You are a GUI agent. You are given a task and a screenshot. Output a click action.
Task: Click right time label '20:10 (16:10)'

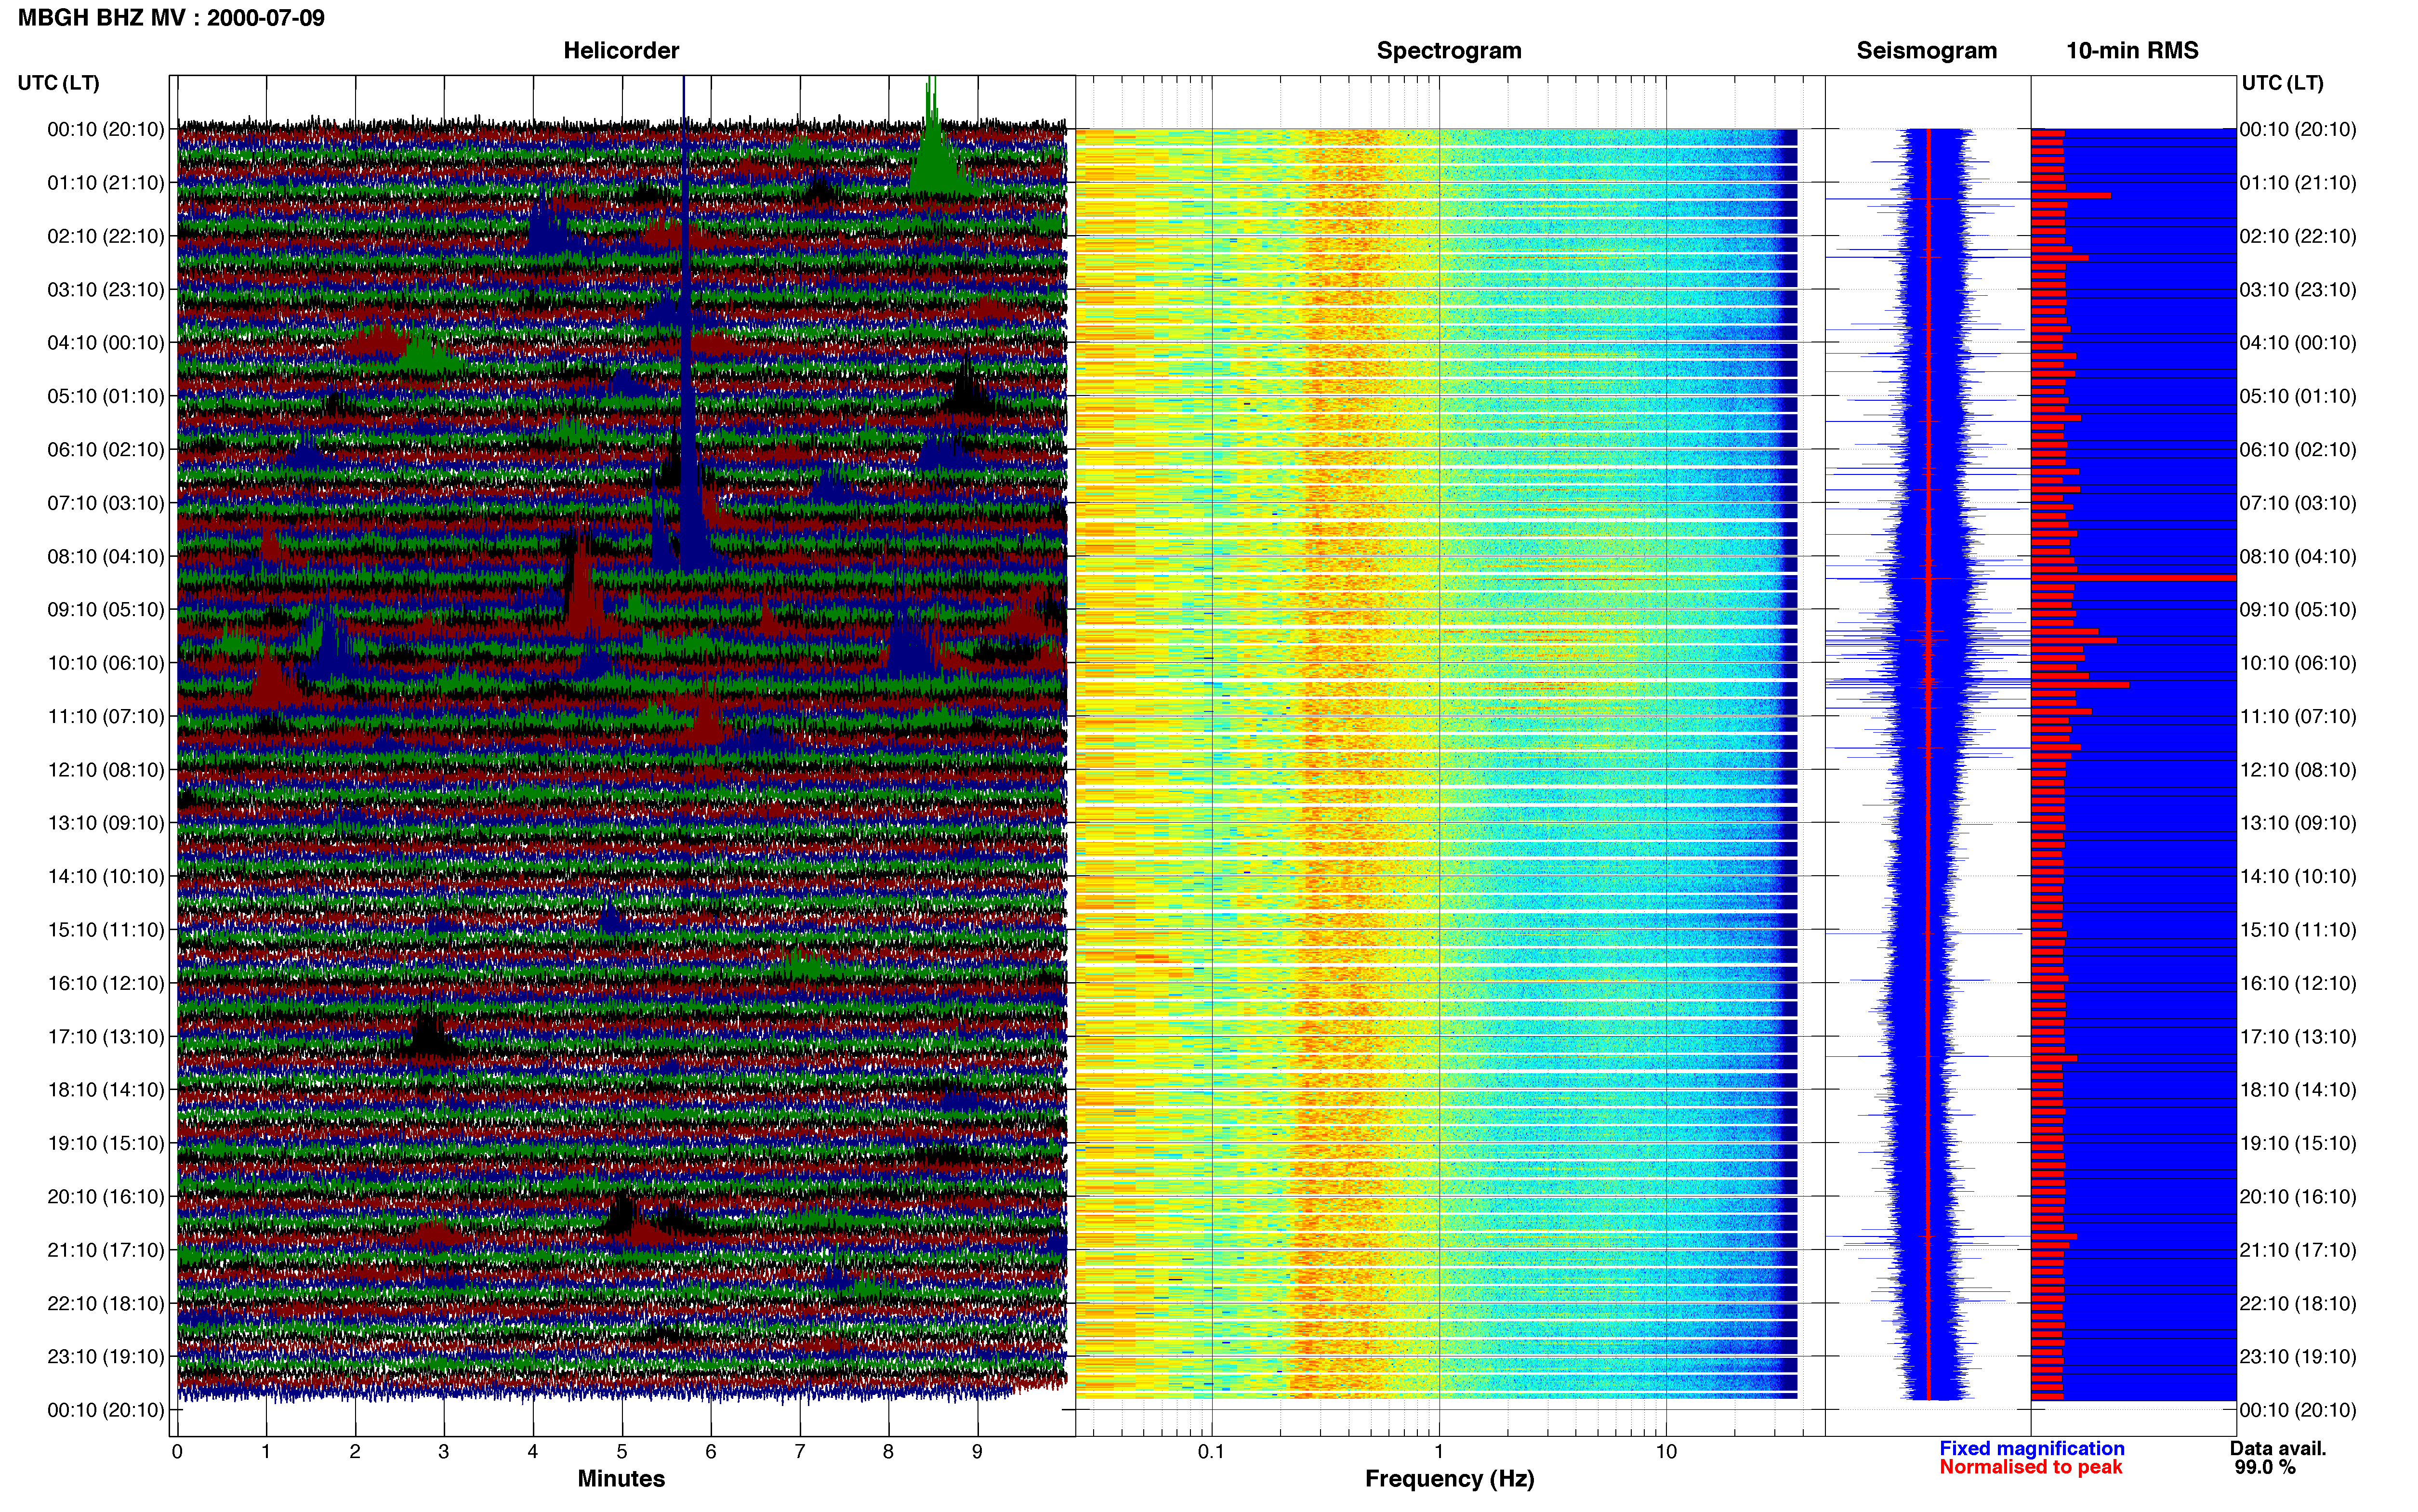tap(2298, 1197)
